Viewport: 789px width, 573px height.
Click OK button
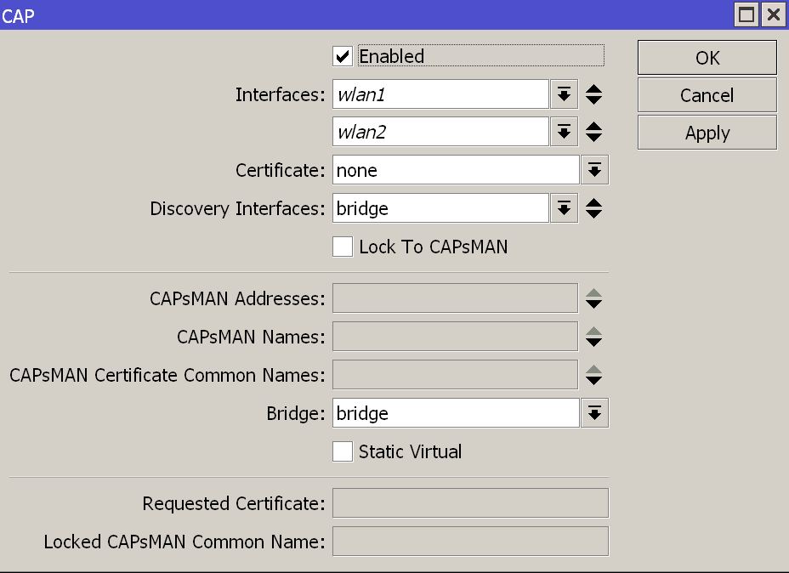click(x=707, y=57)
